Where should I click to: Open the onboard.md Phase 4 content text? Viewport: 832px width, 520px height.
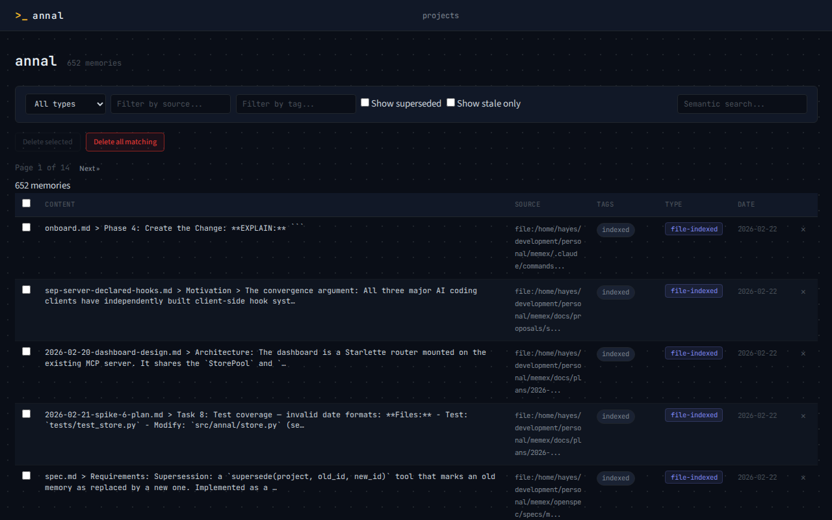coord(174,228)
